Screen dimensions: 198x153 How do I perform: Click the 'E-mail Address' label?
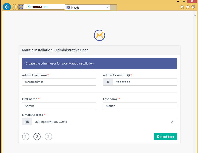tap(32, 115)
